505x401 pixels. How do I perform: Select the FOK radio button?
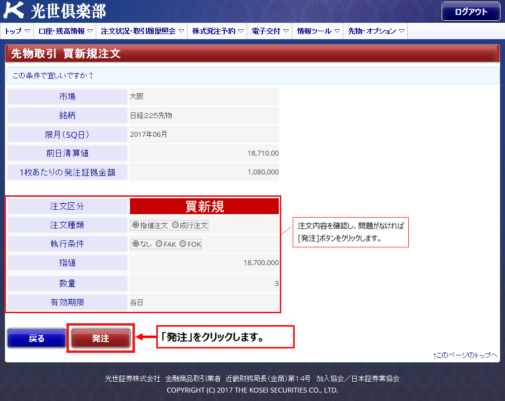(183, 244)
